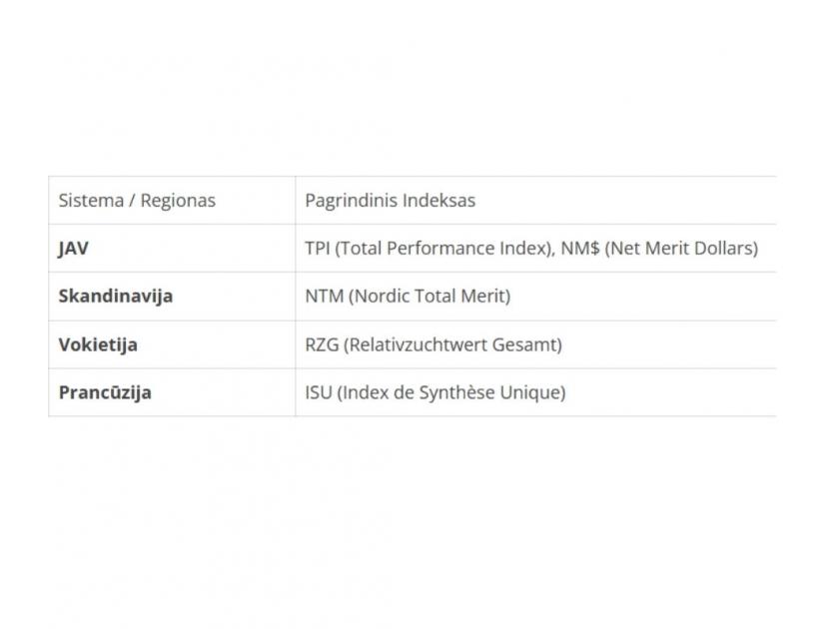The height and width of the screenshot is (629, 839).
Task: Click the word "Indeksas" in header
Action: (438, 201)
